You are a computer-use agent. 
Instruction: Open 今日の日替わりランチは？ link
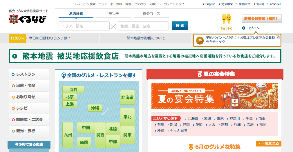coord(50,38)
